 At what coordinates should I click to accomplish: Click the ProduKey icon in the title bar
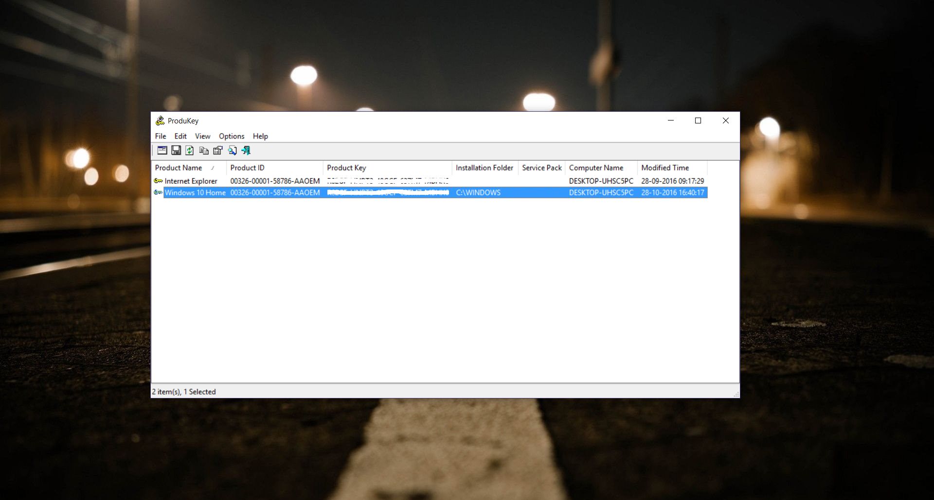(160, 121)
